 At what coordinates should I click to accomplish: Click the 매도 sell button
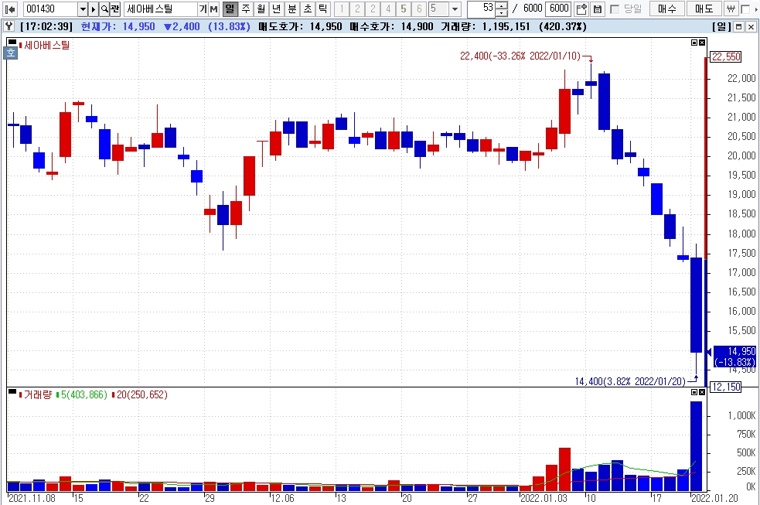[x=704, y=9]
